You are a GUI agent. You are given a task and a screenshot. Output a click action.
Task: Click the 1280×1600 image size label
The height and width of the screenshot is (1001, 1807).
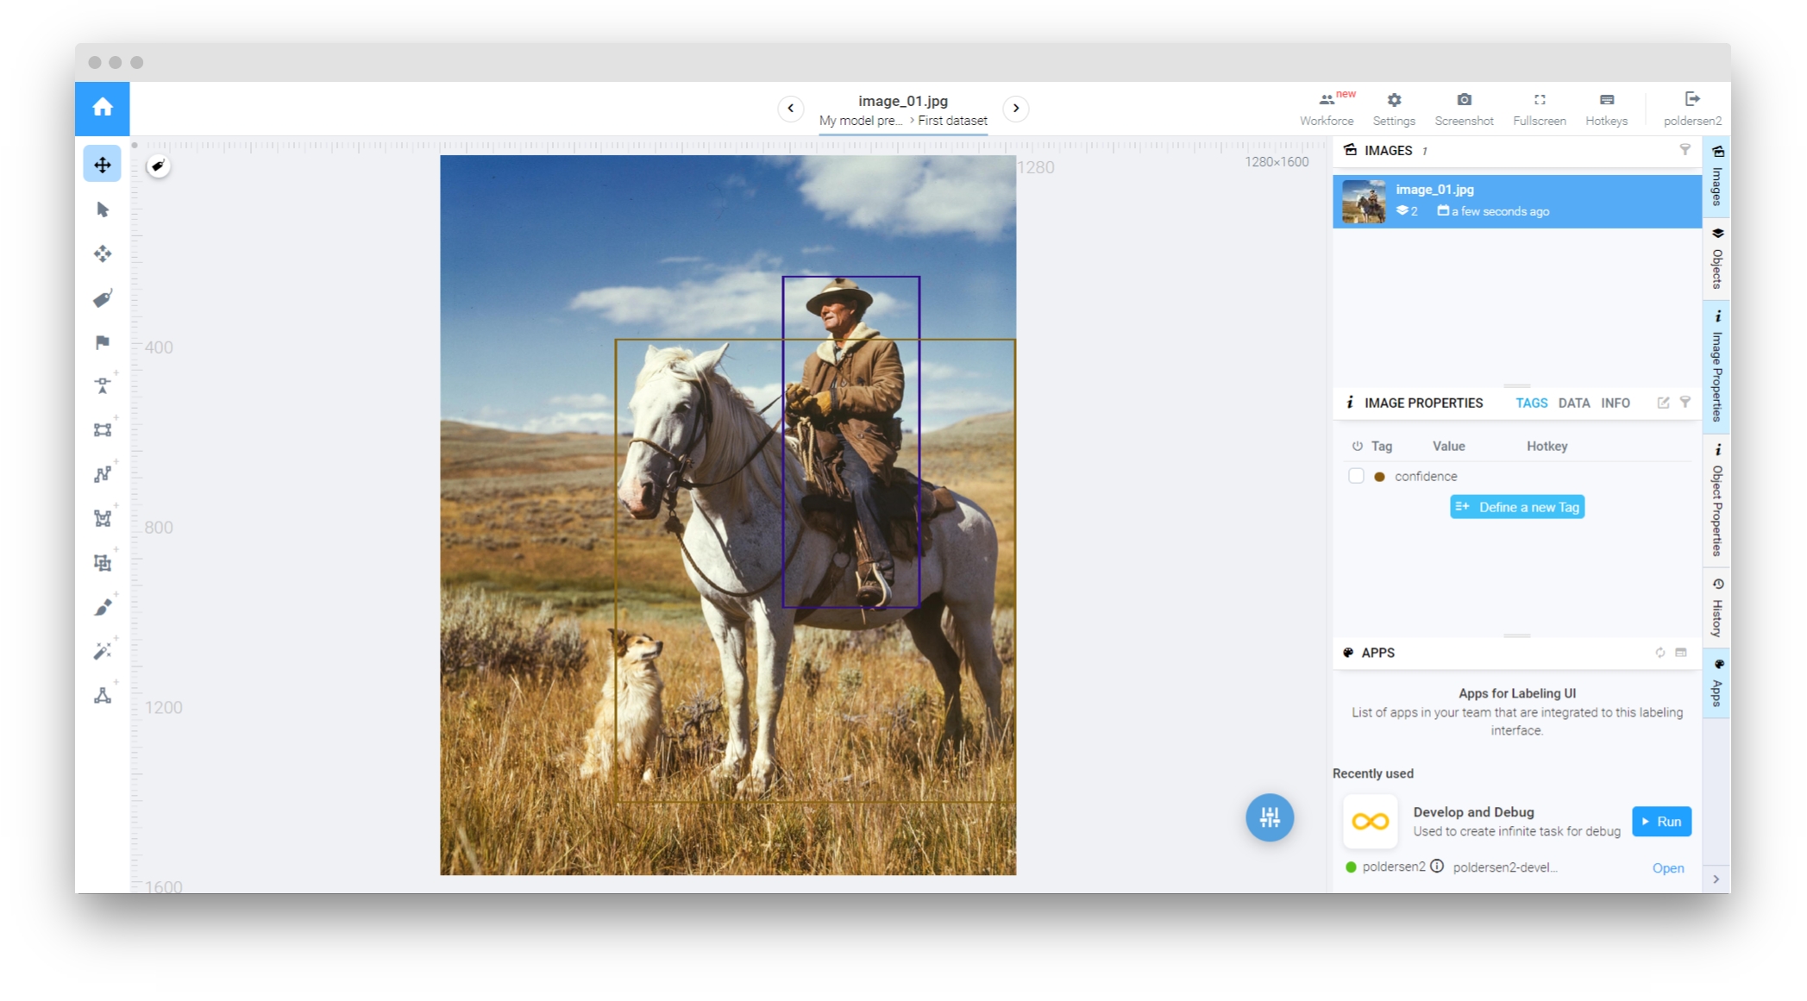click(x=1276, y=162)
